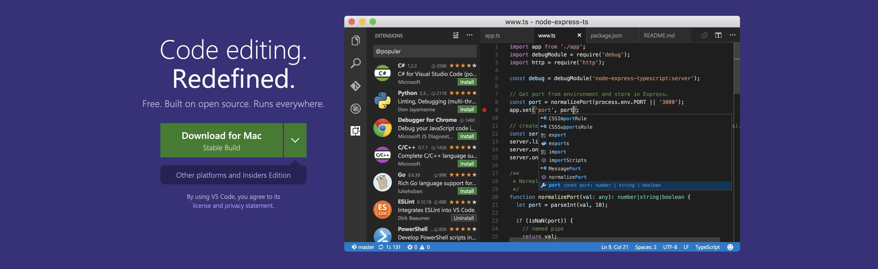Image resolution: width=878 pixels, height=269 pixels.
Task: Send feedback via smiley icon
Action: [730, 247]
